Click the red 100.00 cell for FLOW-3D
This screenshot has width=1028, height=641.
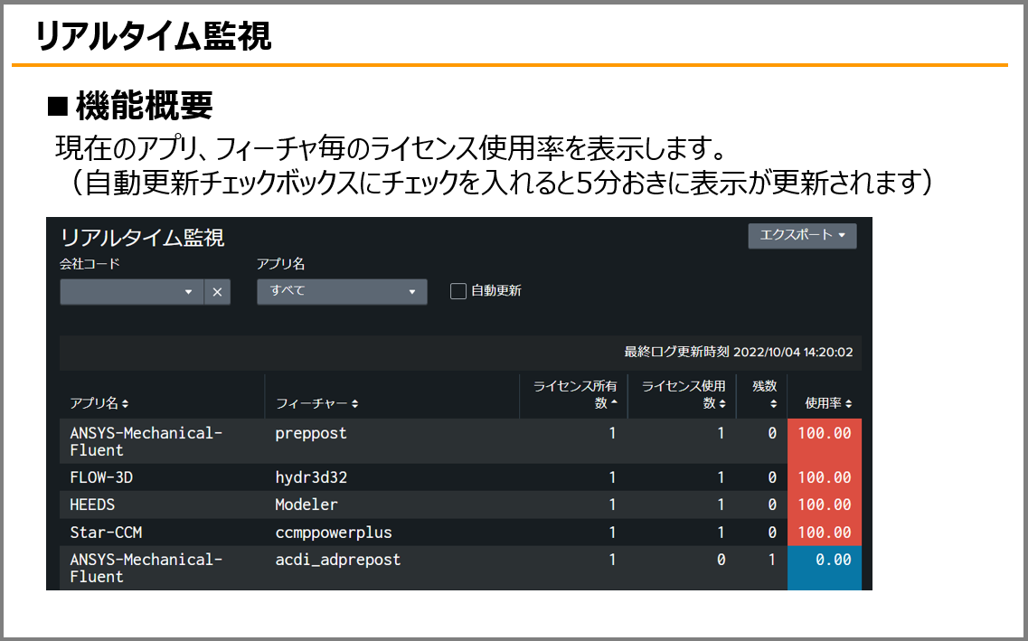[x=824, y=477]
